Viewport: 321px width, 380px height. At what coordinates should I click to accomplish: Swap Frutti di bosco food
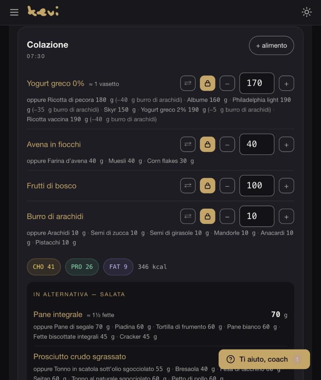pos(188,186)
